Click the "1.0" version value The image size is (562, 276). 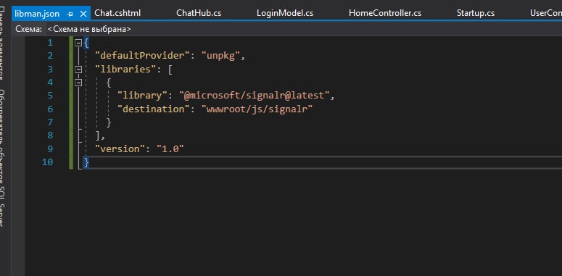170,149
